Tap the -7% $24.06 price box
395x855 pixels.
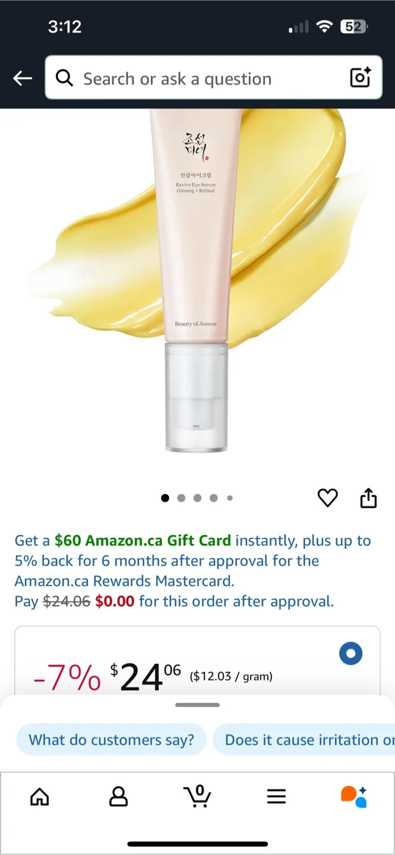click(x=197, y=661)
